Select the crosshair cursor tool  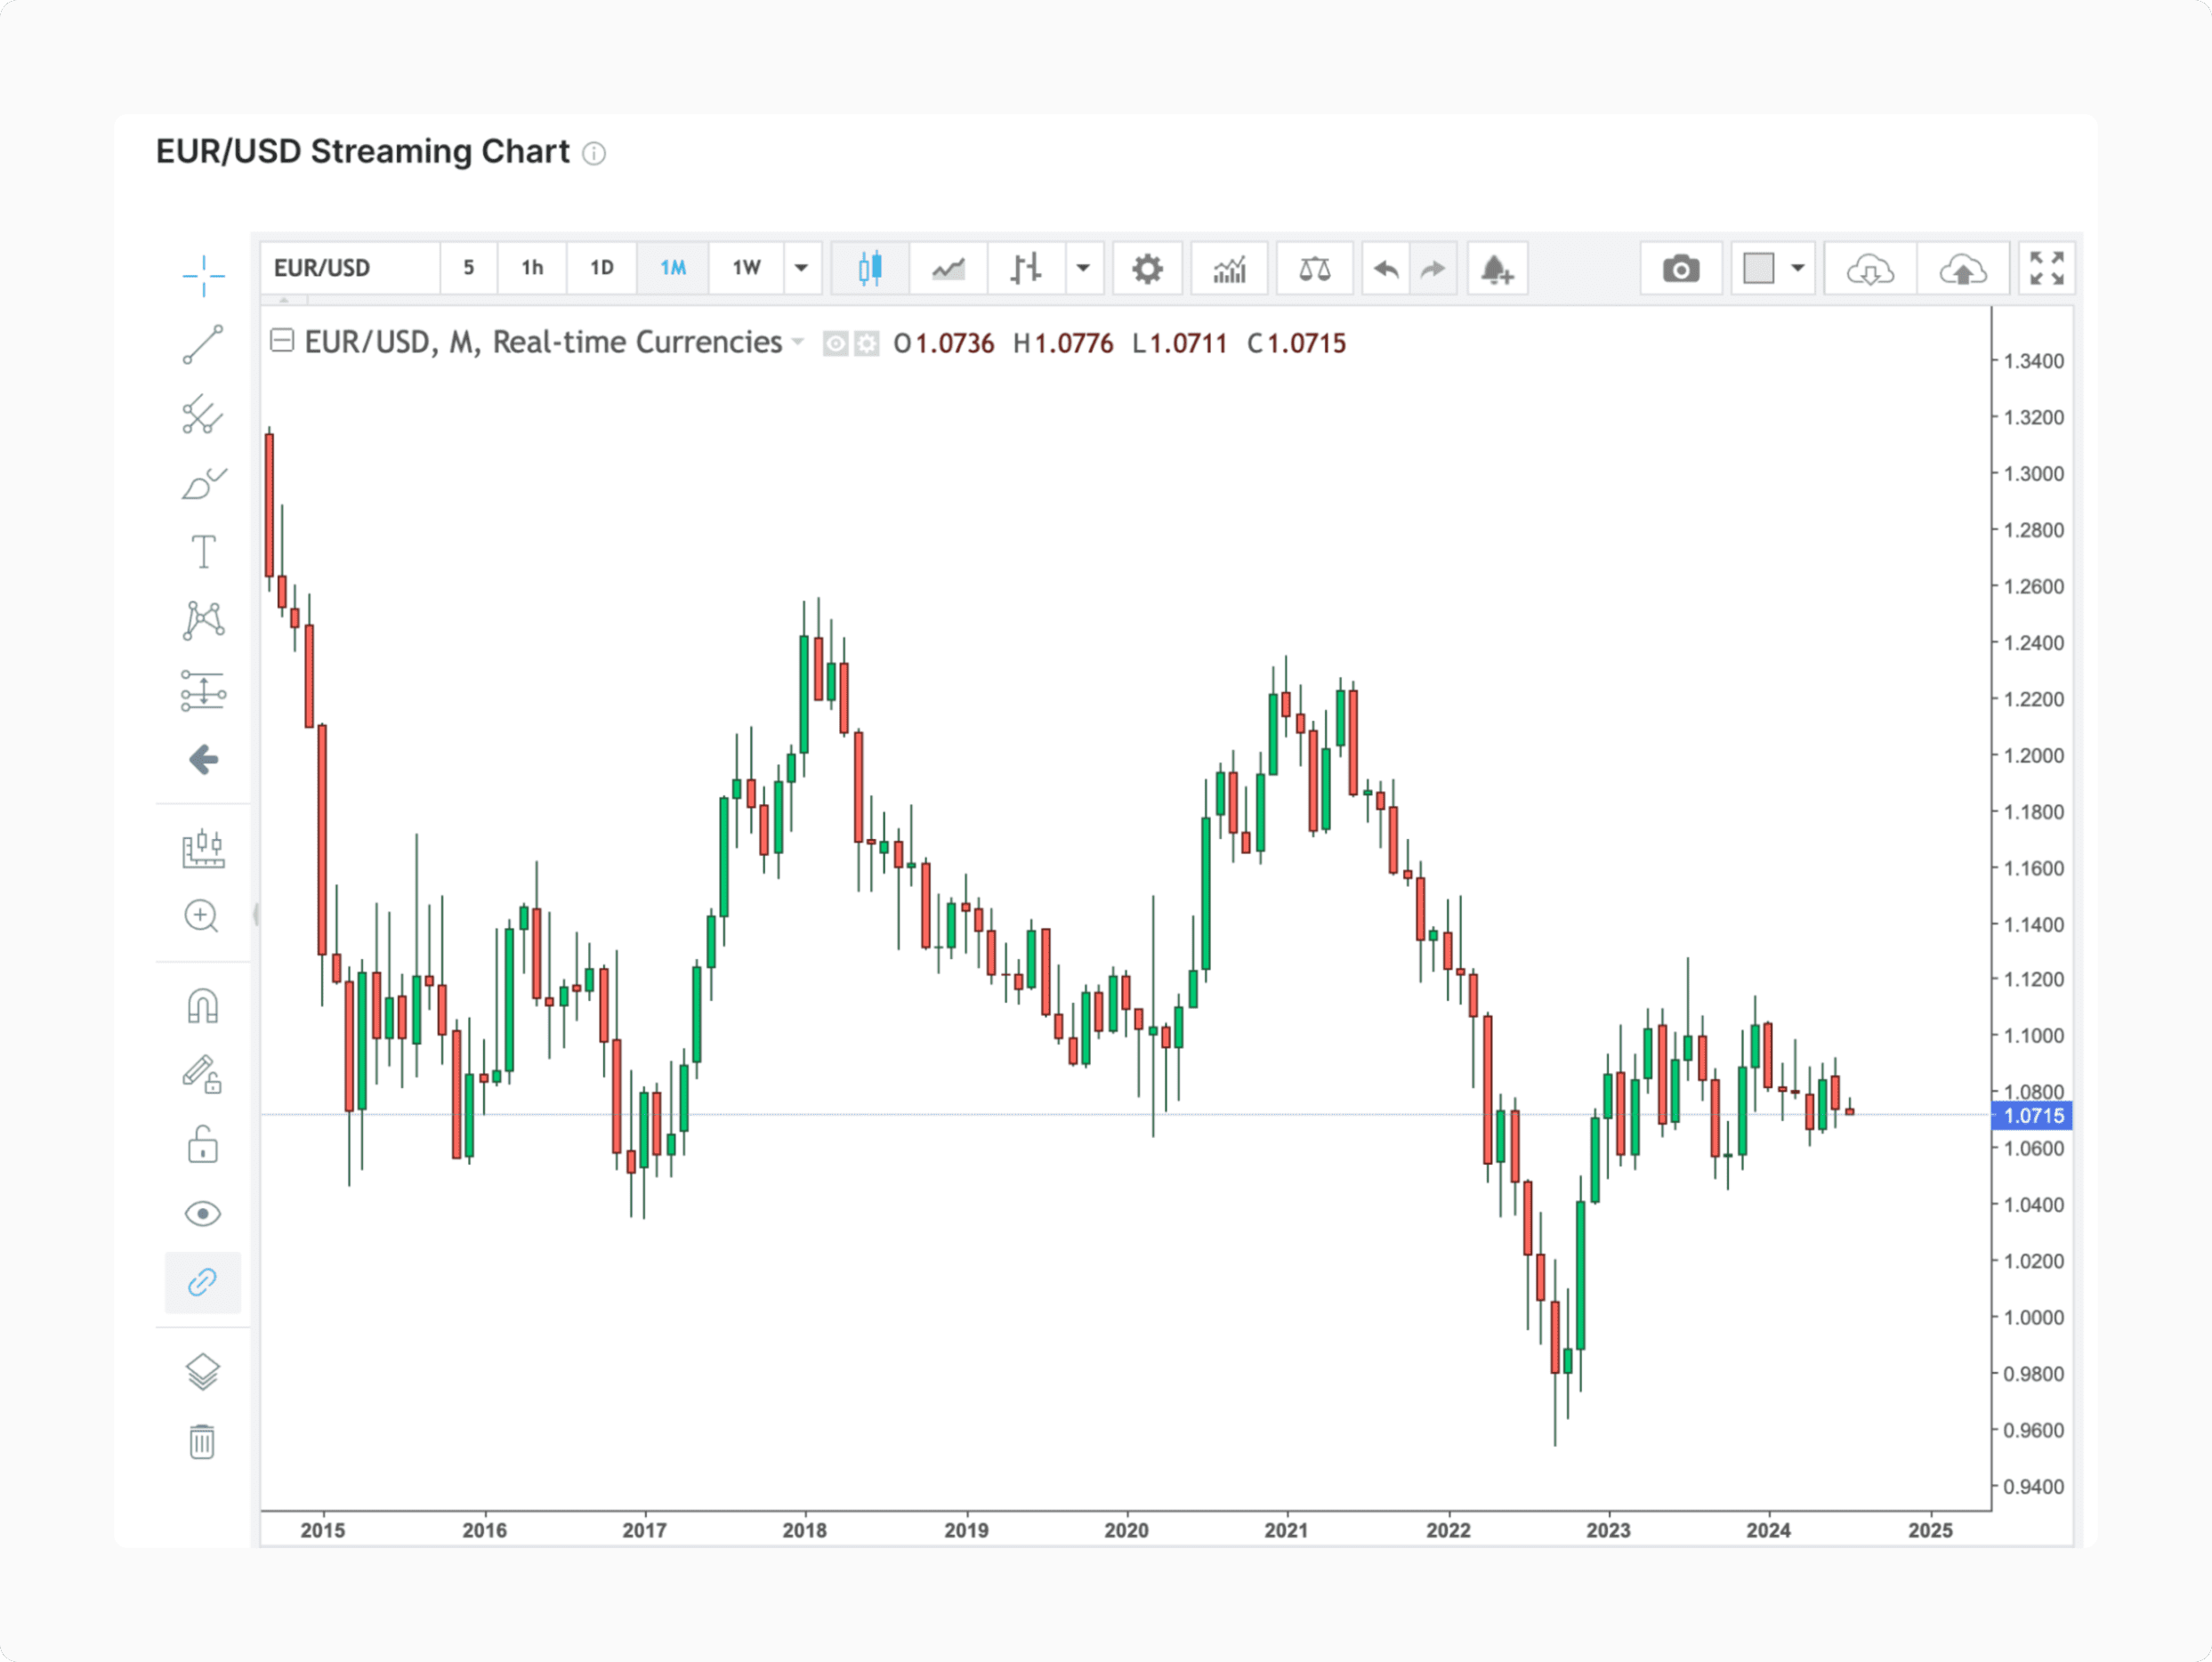(x=203, y=275)
